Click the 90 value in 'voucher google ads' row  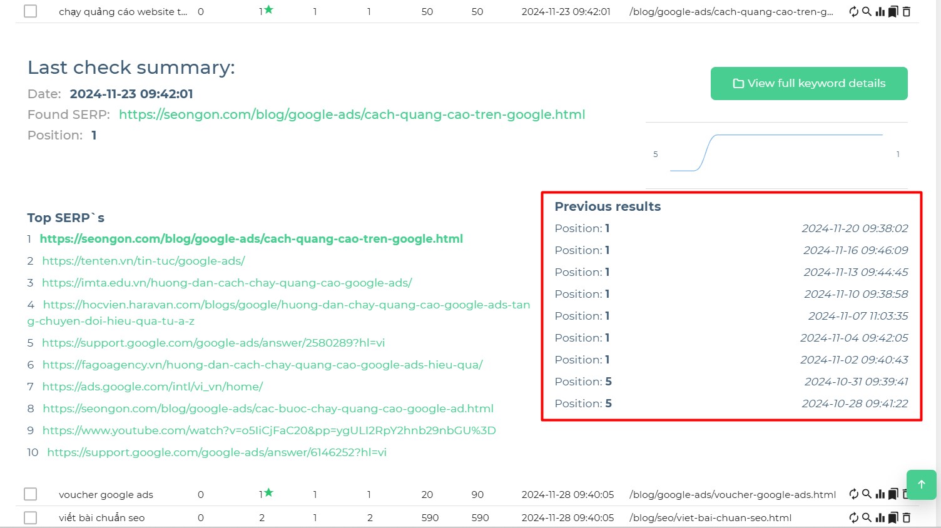click(477, 495)
